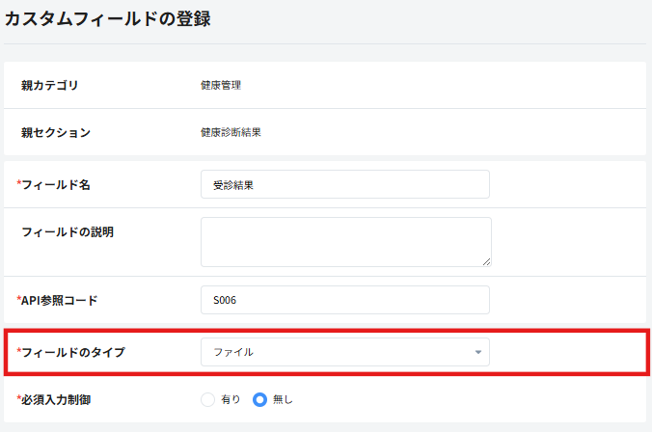Click the 親カテゴリ label
The width and height of the screenshot is (652, 432).
pos(49,85)
